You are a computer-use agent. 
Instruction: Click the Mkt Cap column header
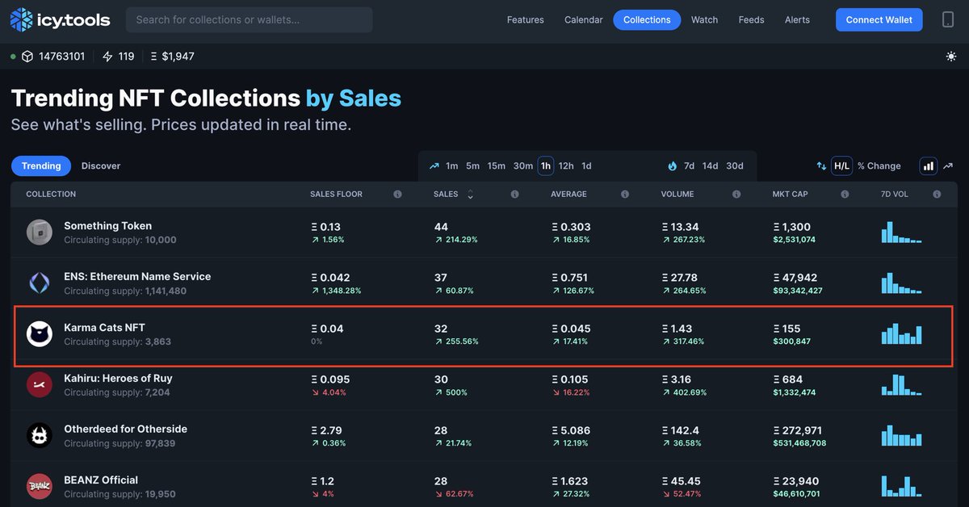coord(791,195)
